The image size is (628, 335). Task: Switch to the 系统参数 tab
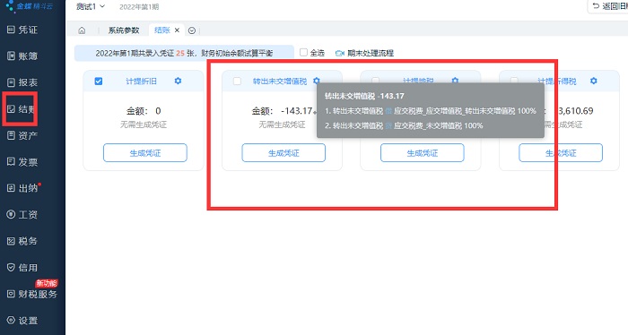coord(124,30)
